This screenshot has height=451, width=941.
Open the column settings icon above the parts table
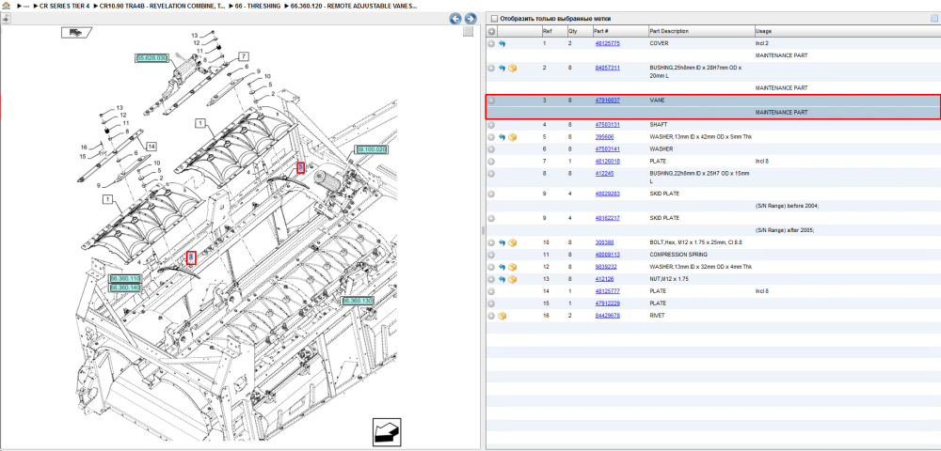point(933,19)
